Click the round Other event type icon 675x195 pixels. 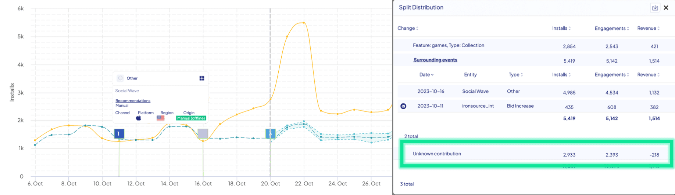coord(120,78)
